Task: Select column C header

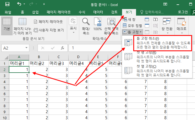Action: tap(59, 57)
